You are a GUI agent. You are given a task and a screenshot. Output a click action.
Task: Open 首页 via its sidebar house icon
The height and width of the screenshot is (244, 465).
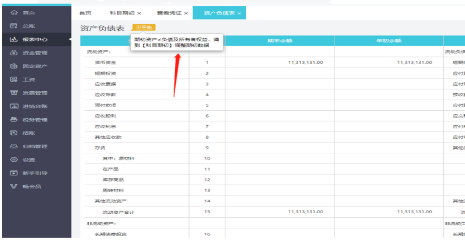(x=14, y=13)
